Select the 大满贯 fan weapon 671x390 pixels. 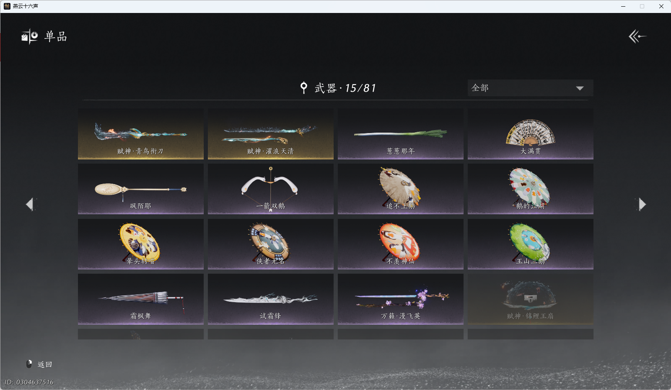[530, 134]
